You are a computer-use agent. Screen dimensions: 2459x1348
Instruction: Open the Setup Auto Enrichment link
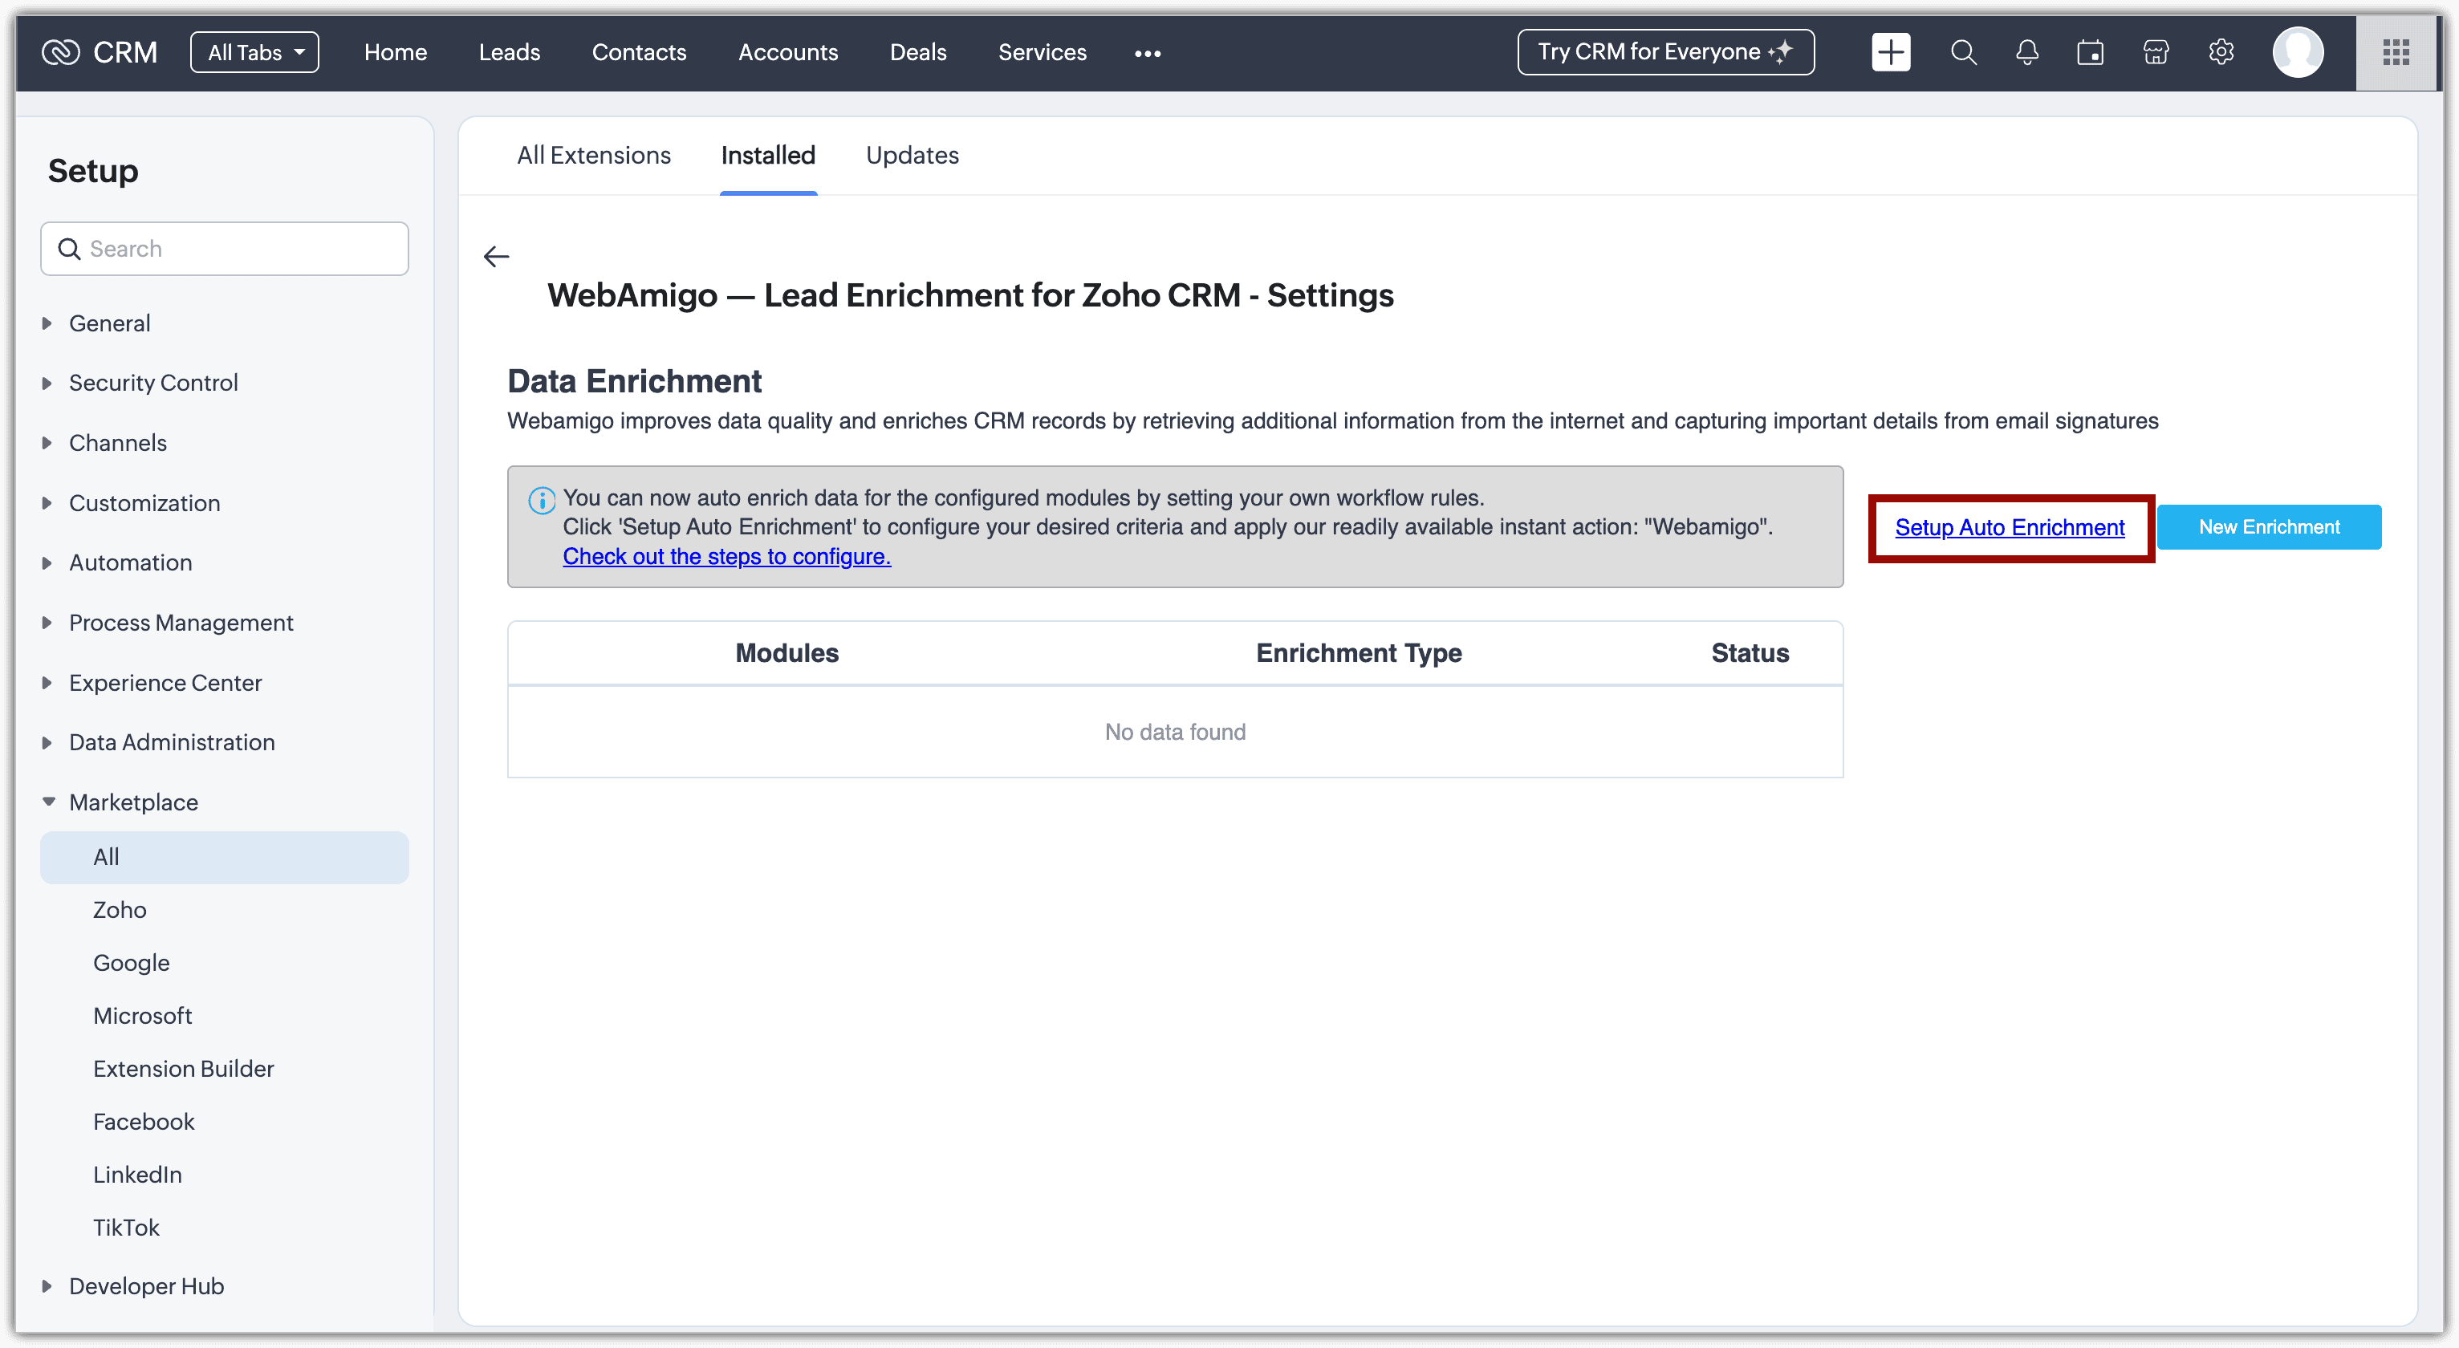click(2010, 527)
